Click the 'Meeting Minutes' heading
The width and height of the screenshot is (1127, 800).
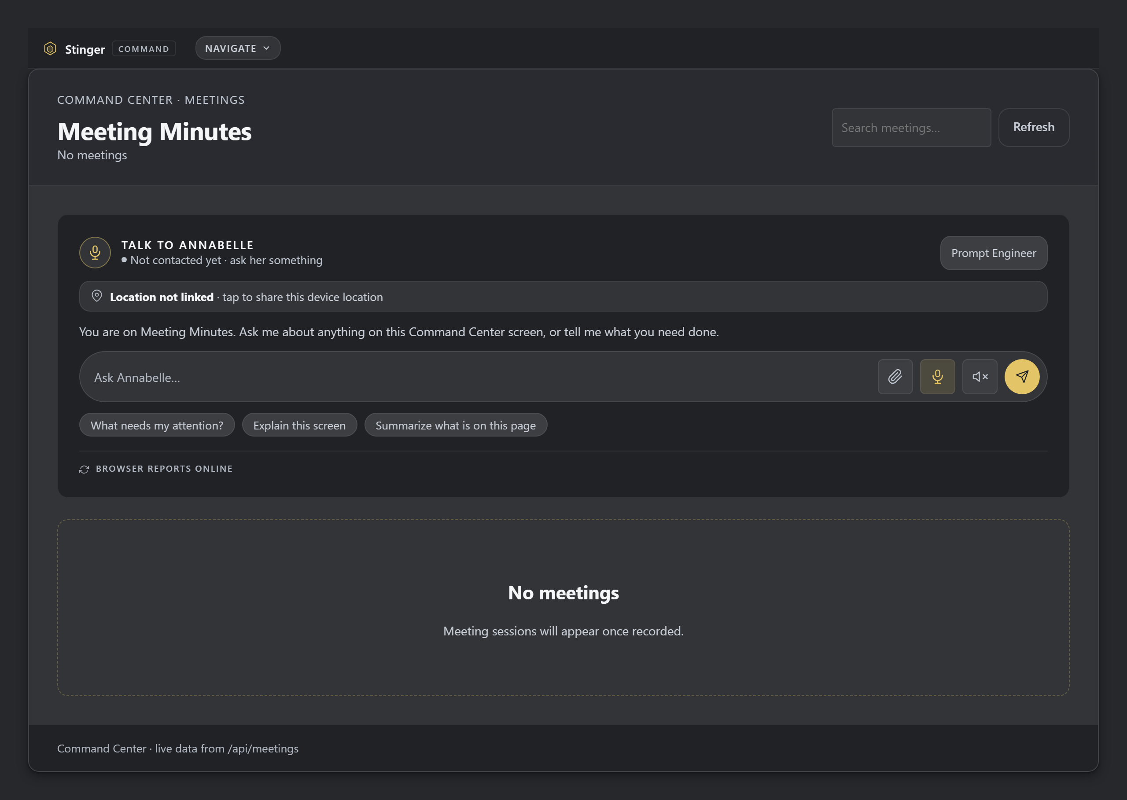154,132
